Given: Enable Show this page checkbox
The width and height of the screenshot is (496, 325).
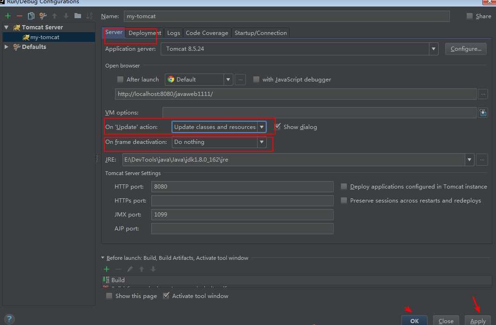Looking at the screenshot, I should click(x=109, y=296).
